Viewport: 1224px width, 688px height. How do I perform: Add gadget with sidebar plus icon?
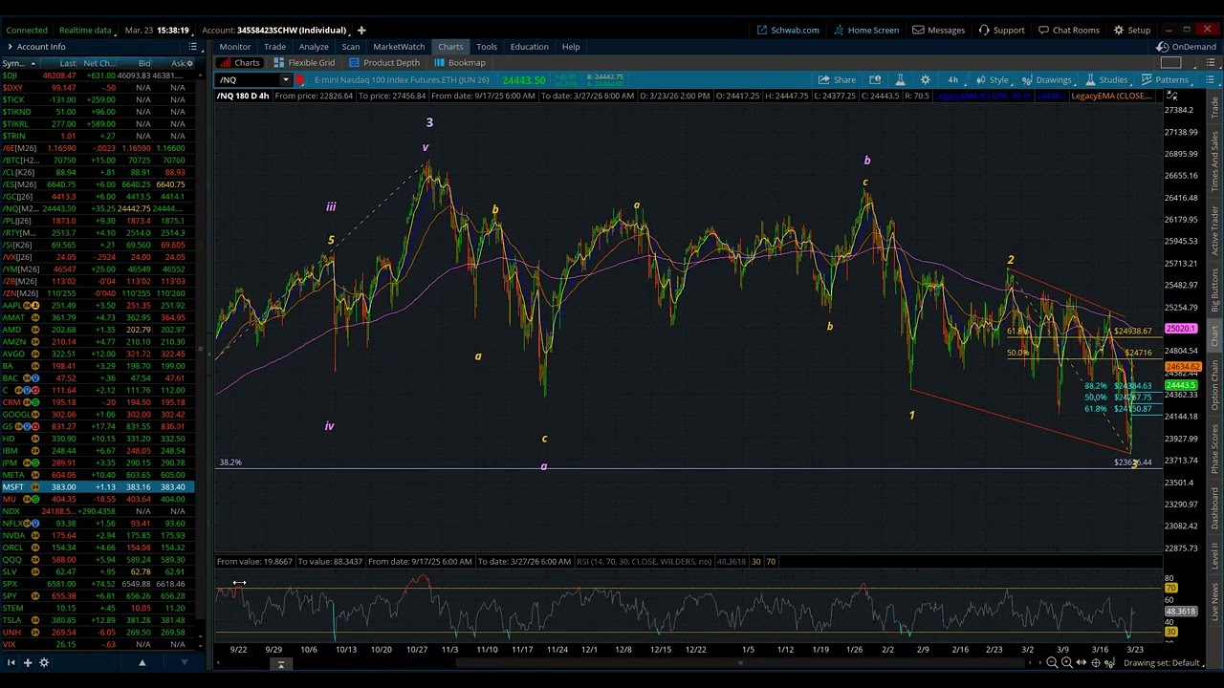pos(28,662)
